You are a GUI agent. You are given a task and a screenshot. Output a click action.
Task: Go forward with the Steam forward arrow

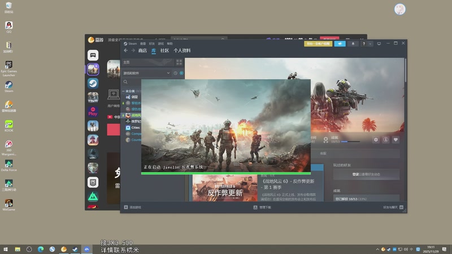(133, 50)
